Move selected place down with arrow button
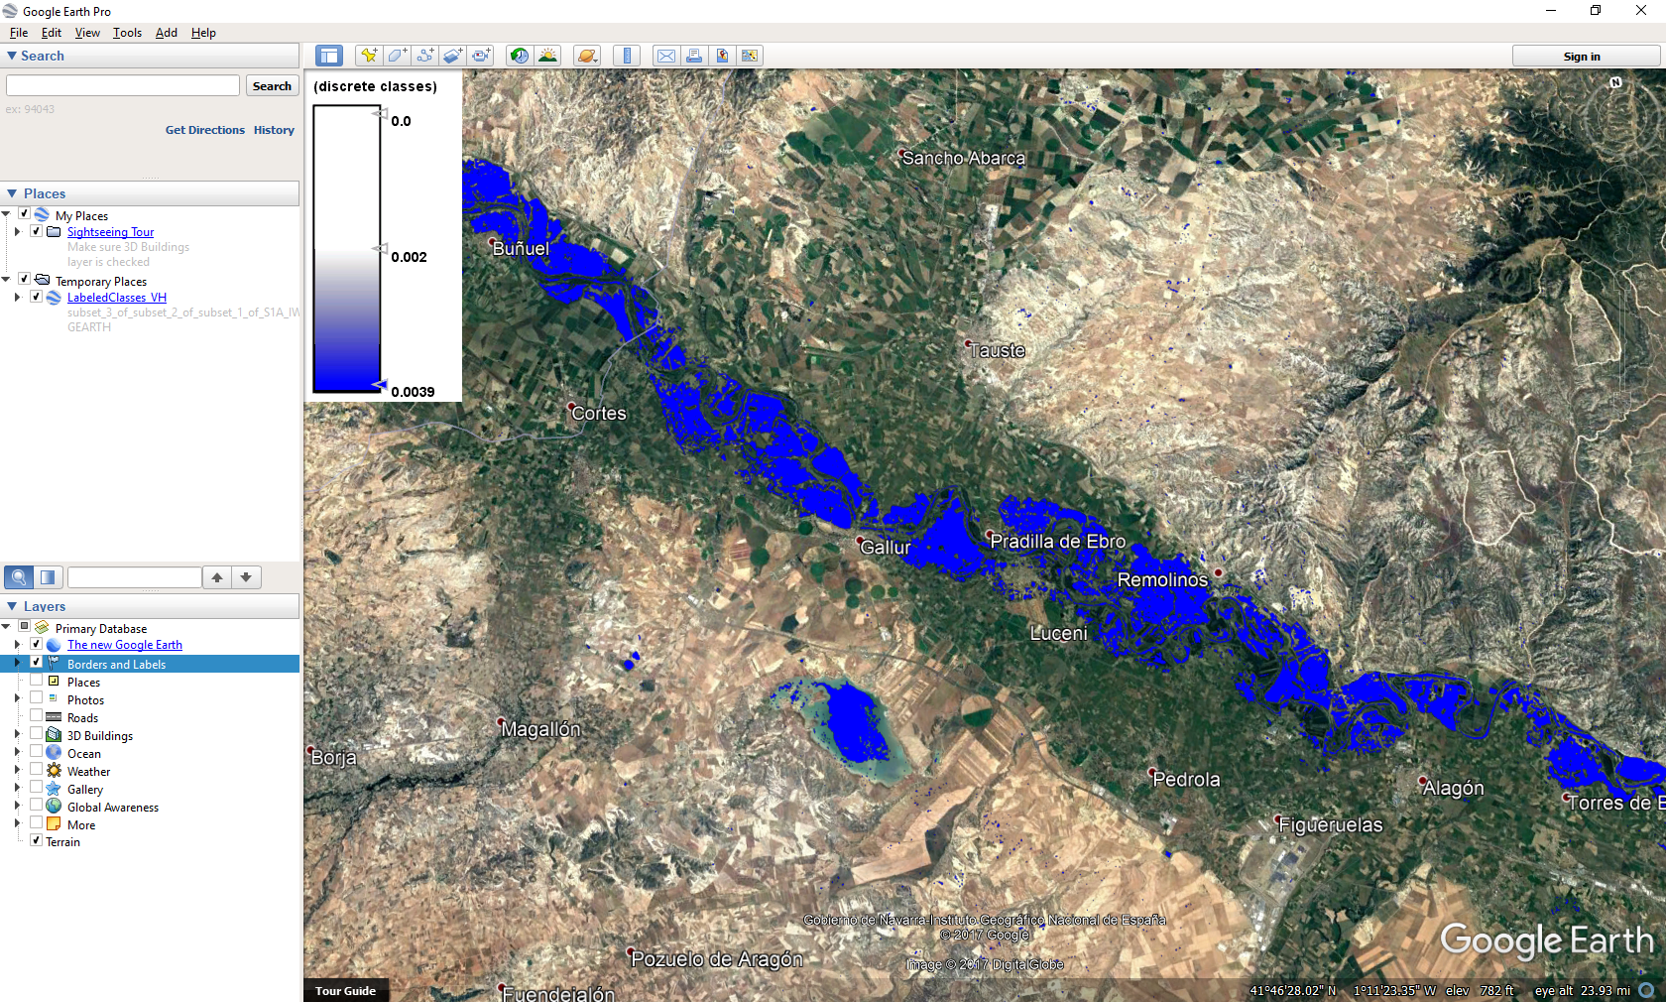This screenshot has height=1002, width=1666. [246, 577]
